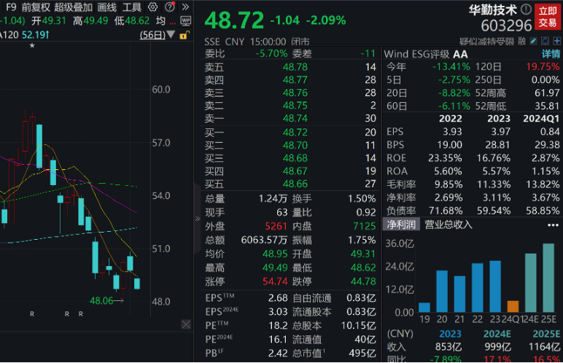Click the orange 24Q1 profit bar
The width and height of the screenshot is (563, 363).
coord(513,306)
